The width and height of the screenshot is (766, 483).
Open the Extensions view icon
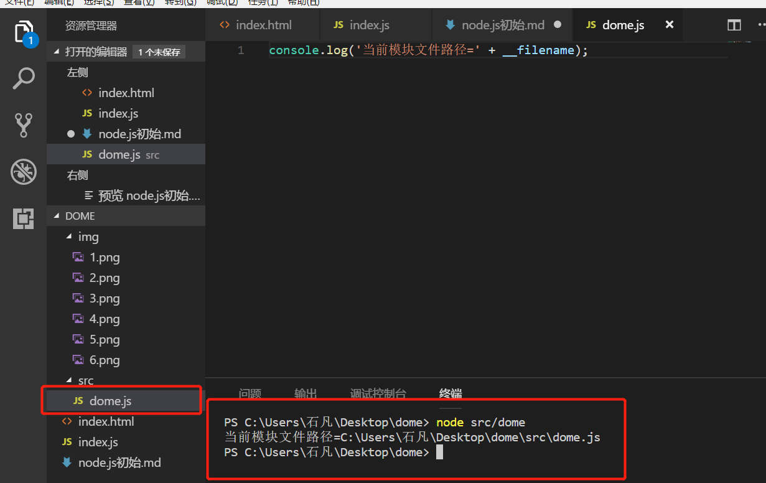click(x=24, y=218)
